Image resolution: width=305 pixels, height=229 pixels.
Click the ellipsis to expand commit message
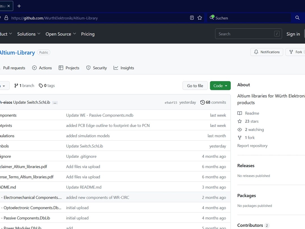pyautogui.click(x=55, y=103)
